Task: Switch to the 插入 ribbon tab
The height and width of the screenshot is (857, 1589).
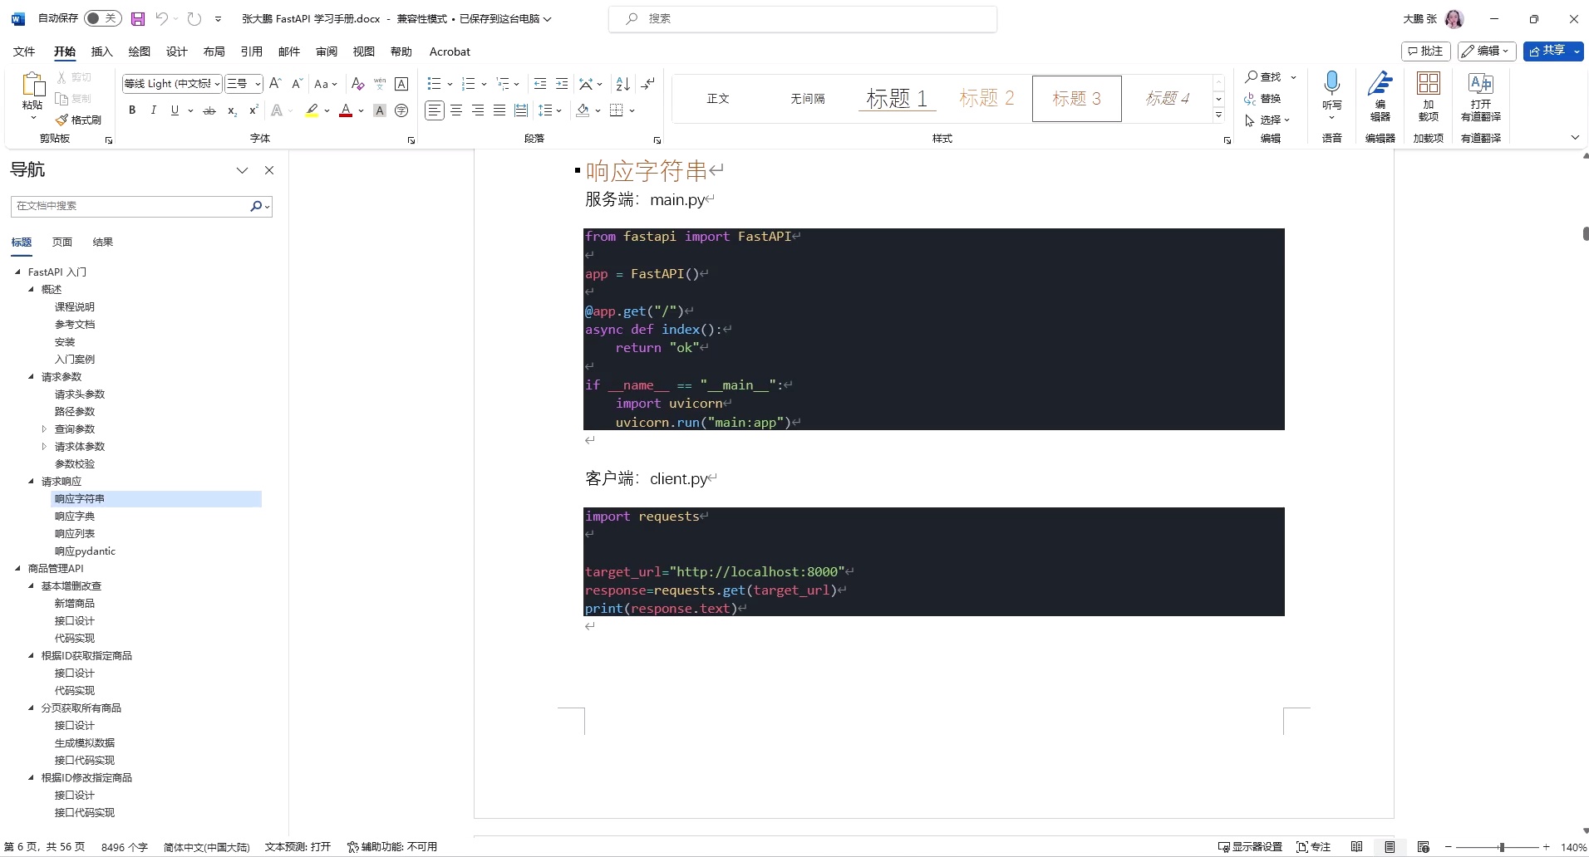Action: click(101, 51)
